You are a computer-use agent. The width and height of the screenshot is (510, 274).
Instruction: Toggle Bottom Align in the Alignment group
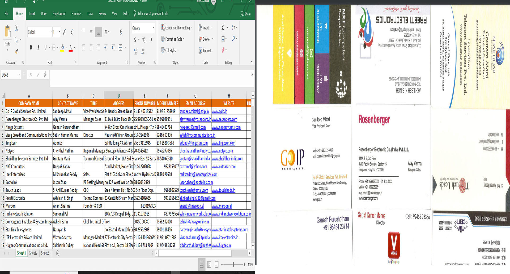coord(99,32)
